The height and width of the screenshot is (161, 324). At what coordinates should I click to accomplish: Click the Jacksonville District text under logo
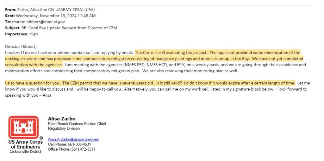(x=26, y=152)
